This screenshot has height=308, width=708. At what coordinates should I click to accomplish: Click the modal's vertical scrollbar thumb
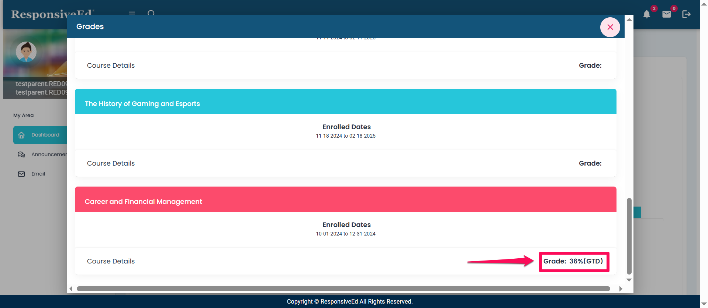(629, 236)
